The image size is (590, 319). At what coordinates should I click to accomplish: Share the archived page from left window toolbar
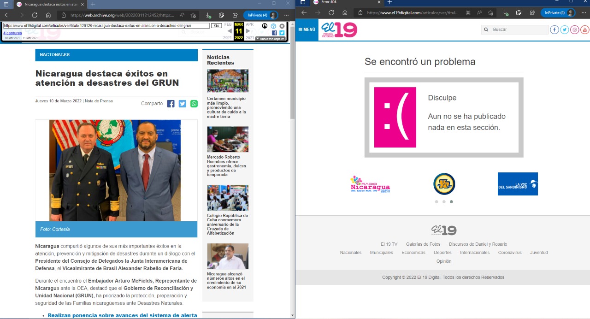235,15
